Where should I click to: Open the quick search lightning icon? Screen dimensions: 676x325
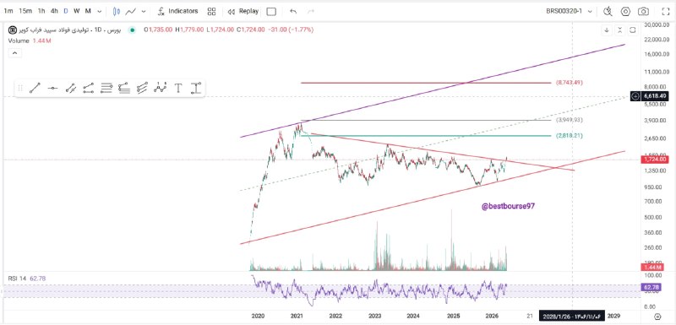click(x=608, y=11)
